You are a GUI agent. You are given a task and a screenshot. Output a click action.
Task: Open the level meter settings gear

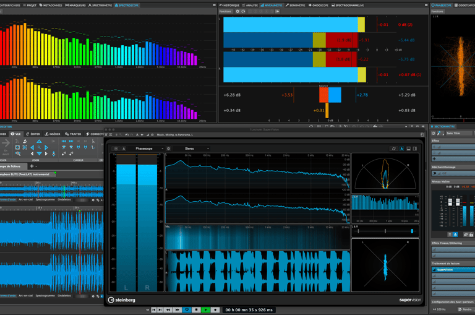(x=237, y=11)
